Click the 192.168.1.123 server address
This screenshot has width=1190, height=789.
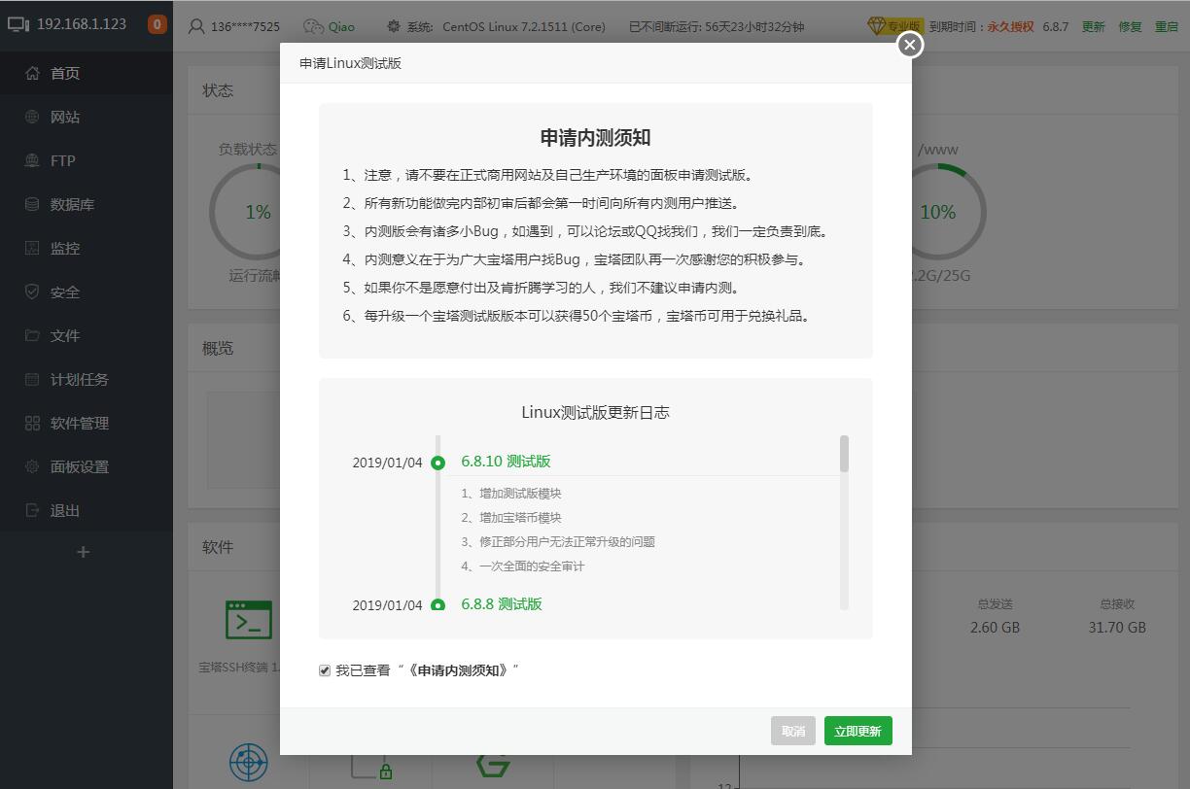(x=82, y=24)
